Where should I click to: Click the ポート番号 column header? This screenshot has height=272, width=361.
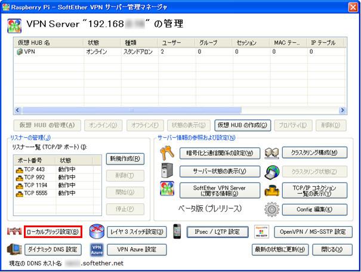pos(35,160)
